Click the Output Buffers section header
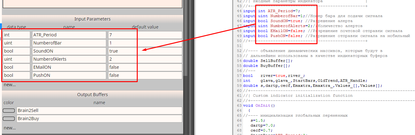This screenshot has height=135, width=415. click(93, 95)
